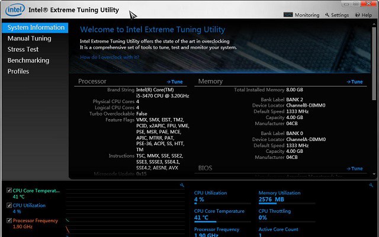Uncheck CPU Utilization graph checkbox

click(x=9, y=206)
